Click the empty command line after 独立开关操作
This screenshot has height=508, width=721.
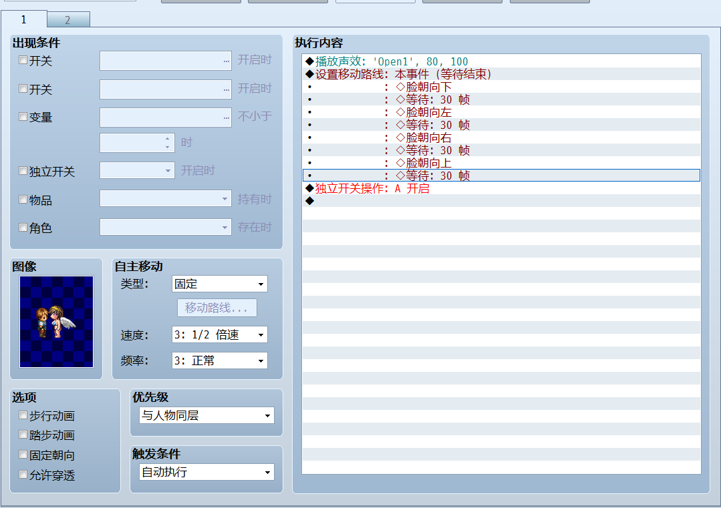point(501,201)
